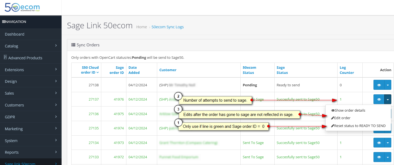This screenshot has height=165, width=394.
Task: Sort by S50 Cloud order ID column
Action: tap(90, 70)
